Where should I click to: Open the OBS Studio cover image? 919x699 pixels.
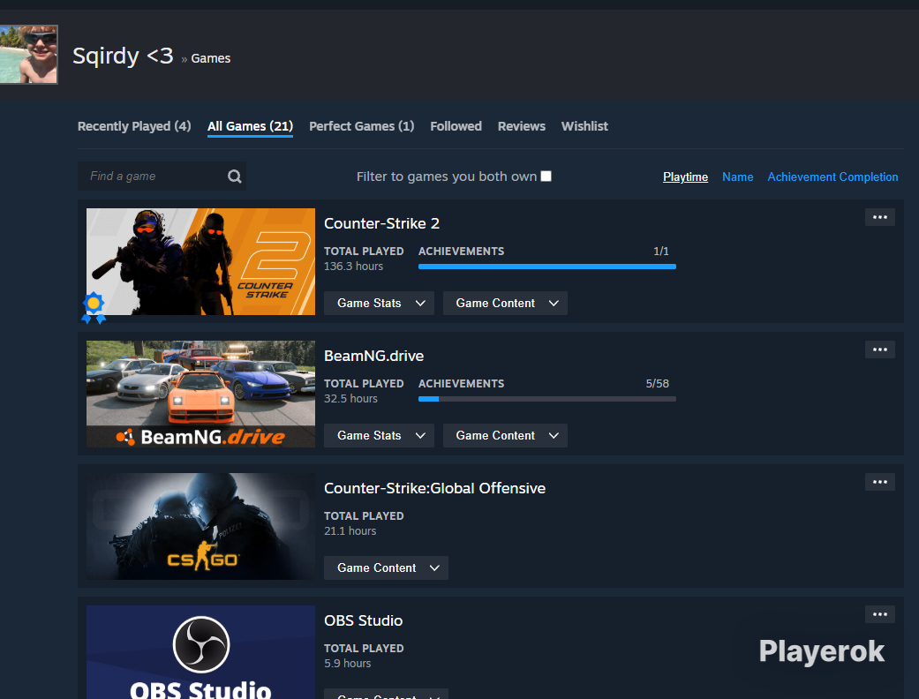tap(200, 652)
